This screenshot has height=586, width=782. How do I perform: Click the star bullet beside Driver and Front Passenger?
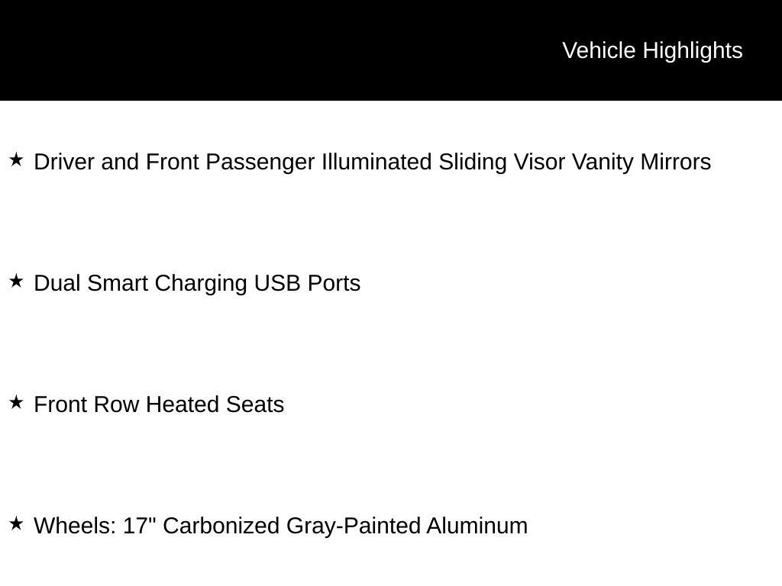[x=17, y=160]
